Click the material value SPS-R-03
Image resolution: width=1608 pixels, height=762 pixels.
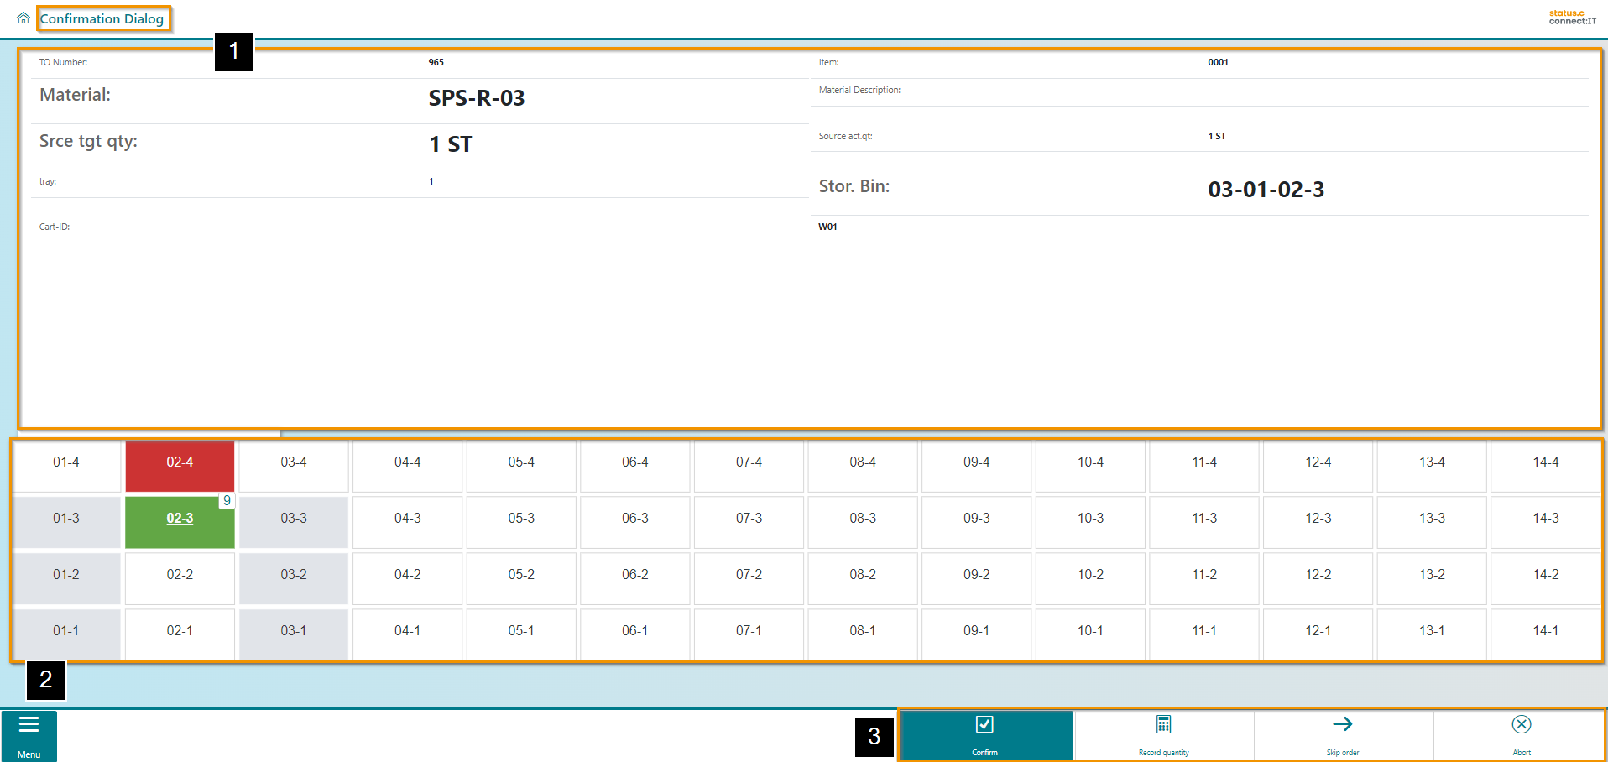476,98
